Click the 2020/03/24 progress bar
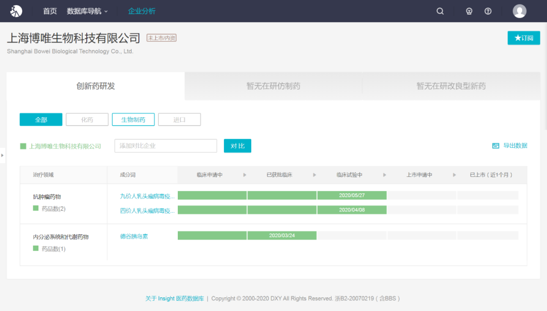547x311 pixels. click(x=282, y=236)
